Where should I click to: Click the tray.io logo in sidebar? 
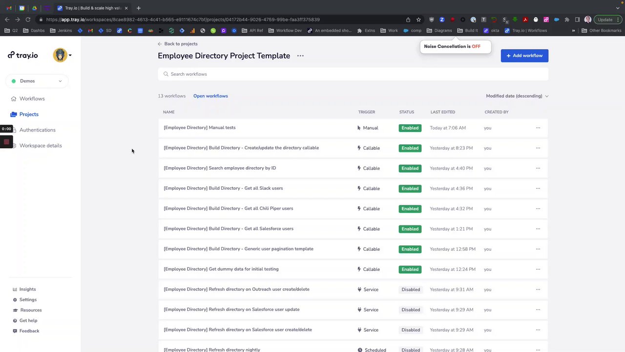[23, 55]
